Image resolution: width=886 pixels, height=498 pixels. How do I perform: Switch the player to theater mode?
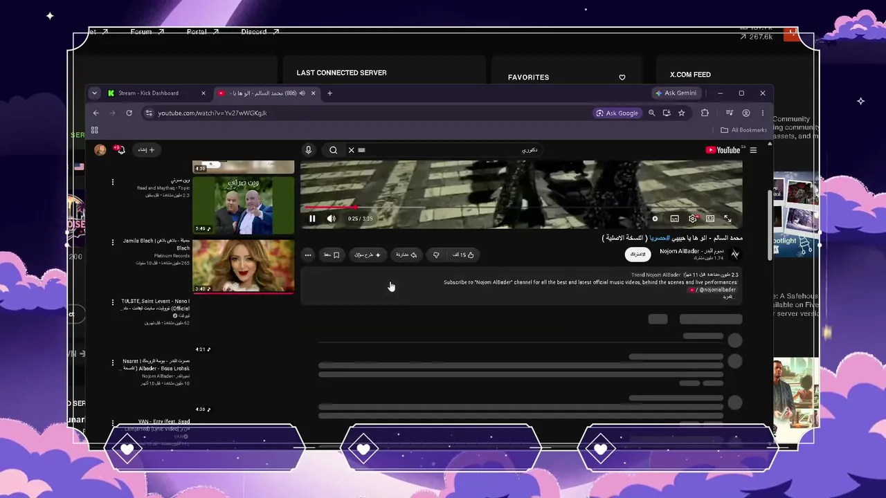tap(710, 219)
